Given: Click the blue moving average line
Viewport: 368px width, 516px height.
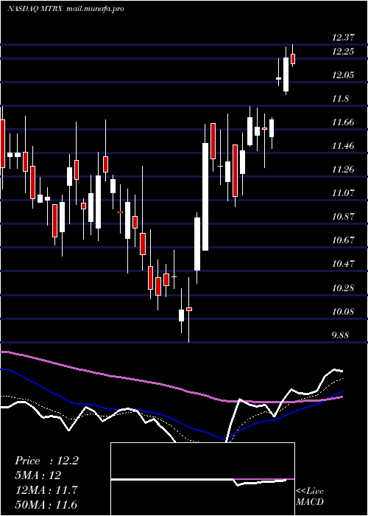Looking at the screenshot, I should (171, 417).
